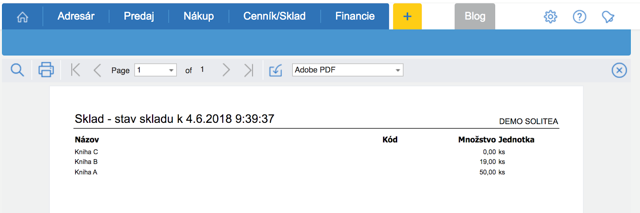Screen dimensions: 640x213
Task: Click the home icon in navigation bar
Action: [22, 17]
